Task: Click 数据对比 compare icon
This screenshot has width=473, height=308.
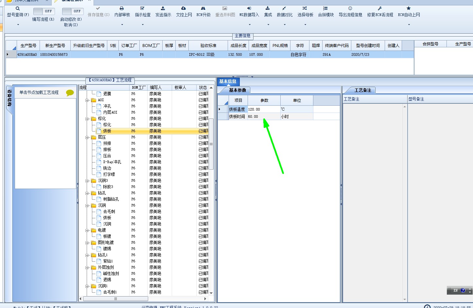Action: coord(284,8)
